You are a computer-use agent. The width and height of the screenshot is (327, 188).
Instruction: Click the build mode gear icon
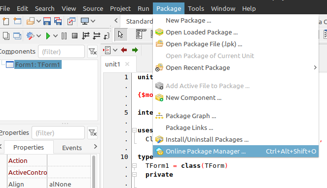point(31,36)
